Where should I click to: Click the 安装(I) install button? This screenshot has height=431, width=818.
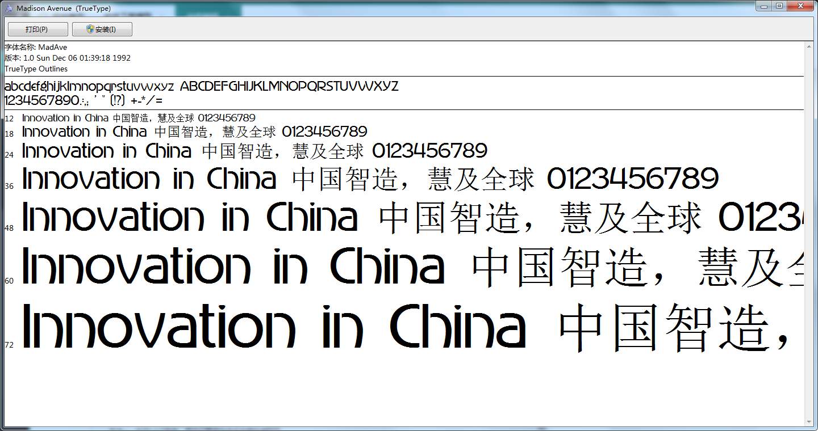(x=102, y=29)
